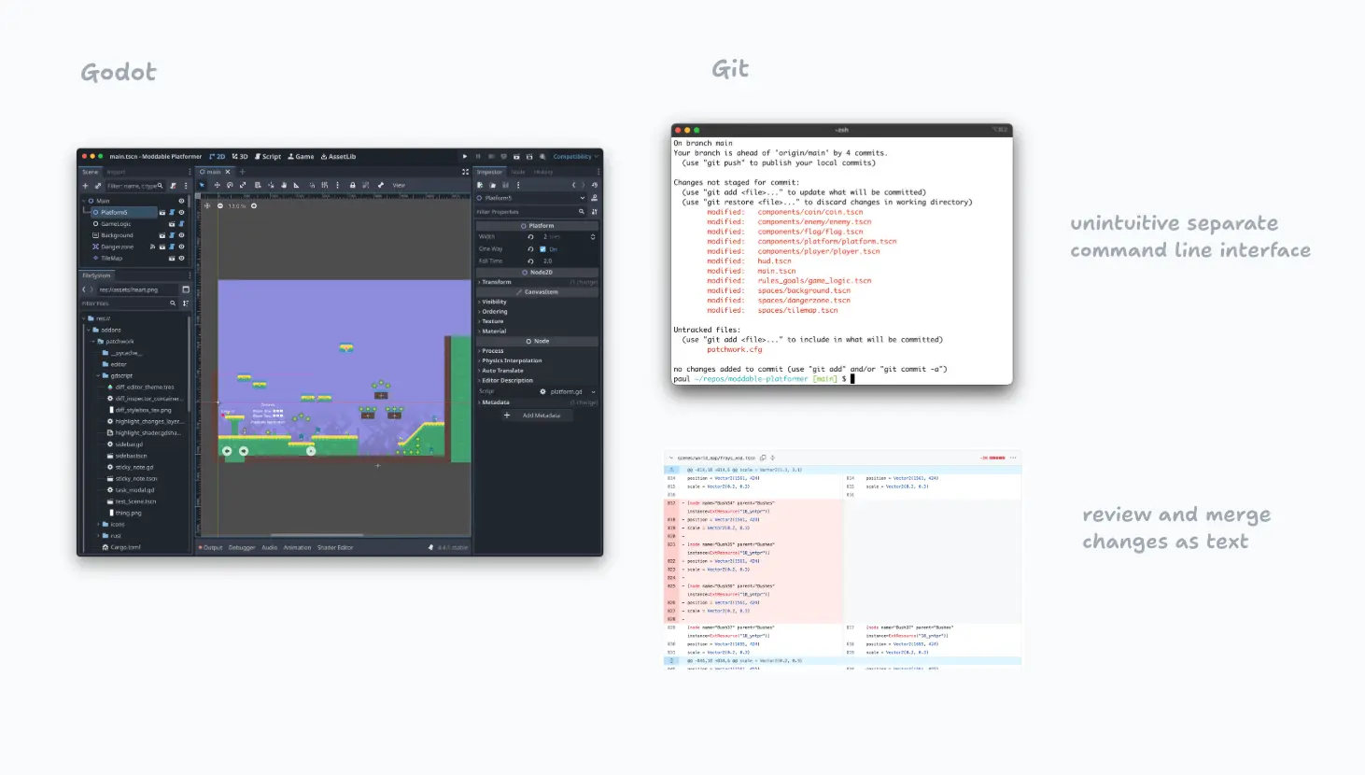Open the Compatibility renderer dropdown
The width and height of the screenshot is (1365, 775).
click(x=572, y=157)
